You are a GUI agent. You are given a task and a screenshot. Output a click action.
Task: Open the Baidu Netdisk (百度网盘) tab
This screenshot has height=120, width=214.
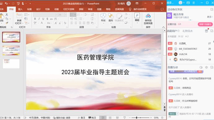pos(119,9)
